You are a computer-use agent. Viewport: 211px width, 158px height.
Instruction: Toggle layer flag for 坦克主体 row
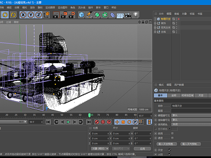[174, 28]
